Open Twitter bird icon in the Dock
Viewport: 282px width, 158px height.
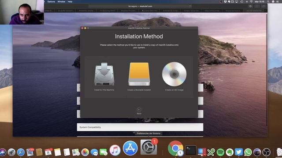(x=239, y=152)
